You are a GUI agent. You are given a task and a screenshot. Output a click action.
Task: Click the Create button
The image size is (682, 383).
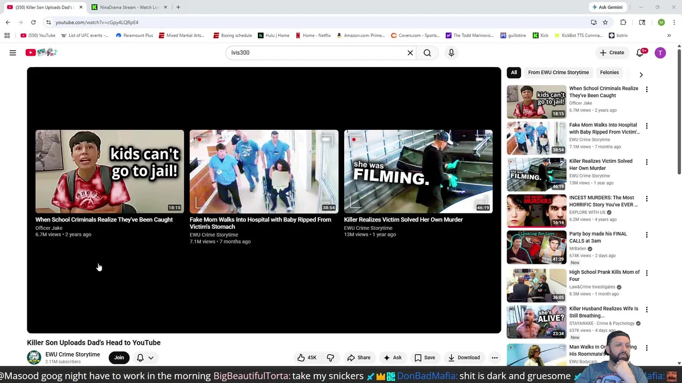[x=612, y=53]
